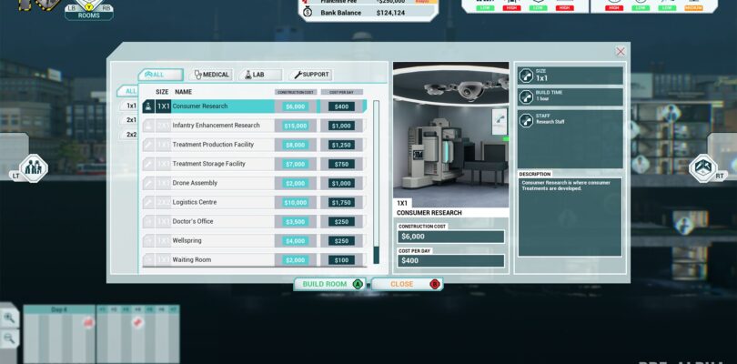Viewport: 737px width, 364px height.
Task: Click the orange CLOSE button
Action: point(407,284)
